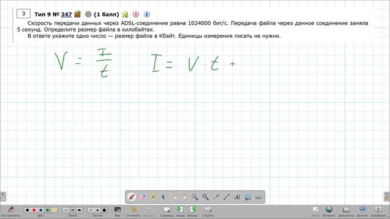Set large eraser size

[x=104, y=210]
